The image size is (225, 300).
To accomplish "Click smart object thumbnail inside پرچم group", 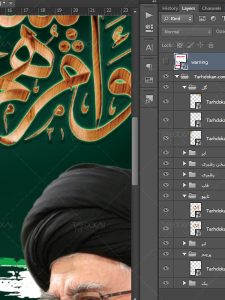I will (195, 268).
